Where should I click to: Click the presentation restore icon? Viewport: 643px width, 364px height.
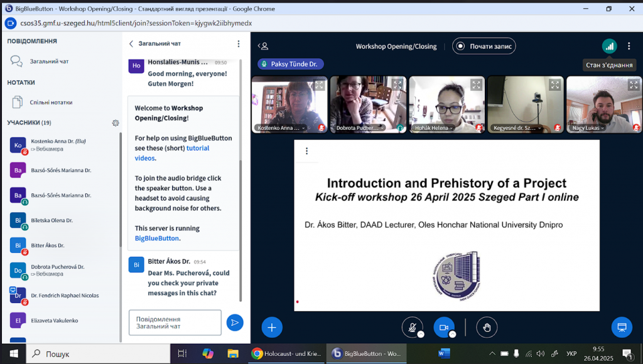(622, 327)
